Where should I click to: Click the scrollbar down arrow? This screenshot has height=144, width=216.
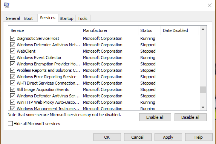pyautogui.click(x=203, y=107)
